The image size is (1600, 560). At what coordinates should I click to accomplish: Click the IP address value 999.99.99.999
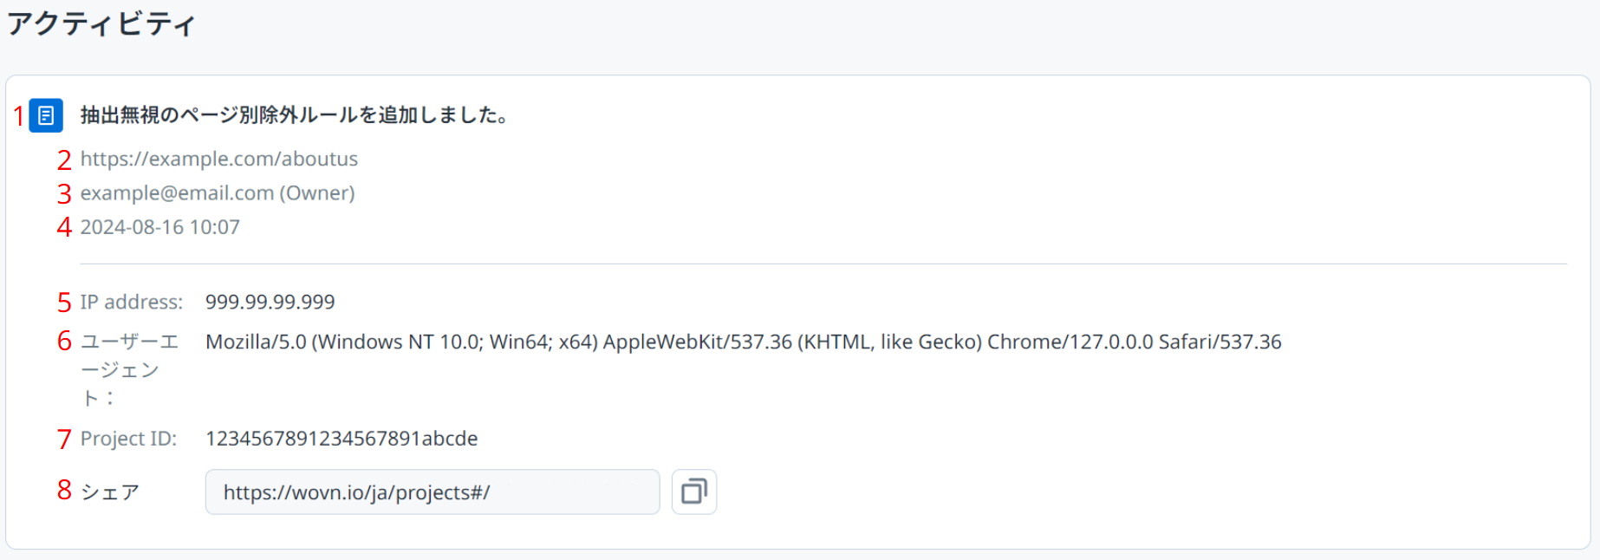pos(270,302)
